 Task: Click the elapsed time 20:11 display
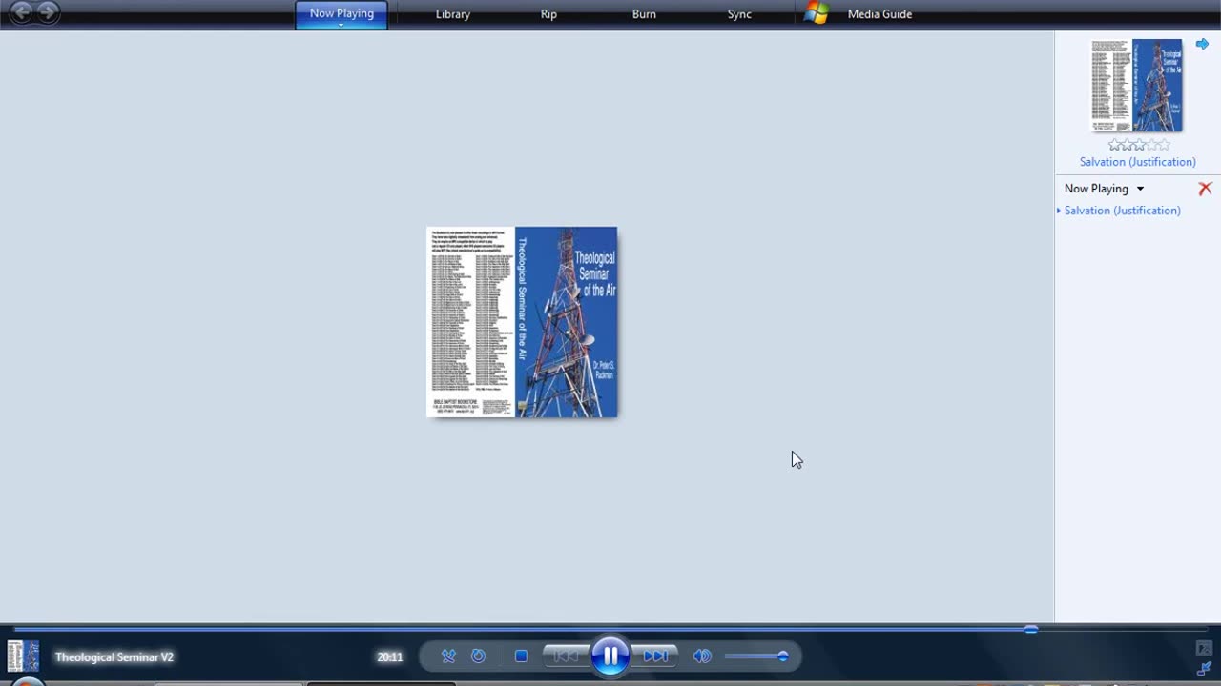389,657
